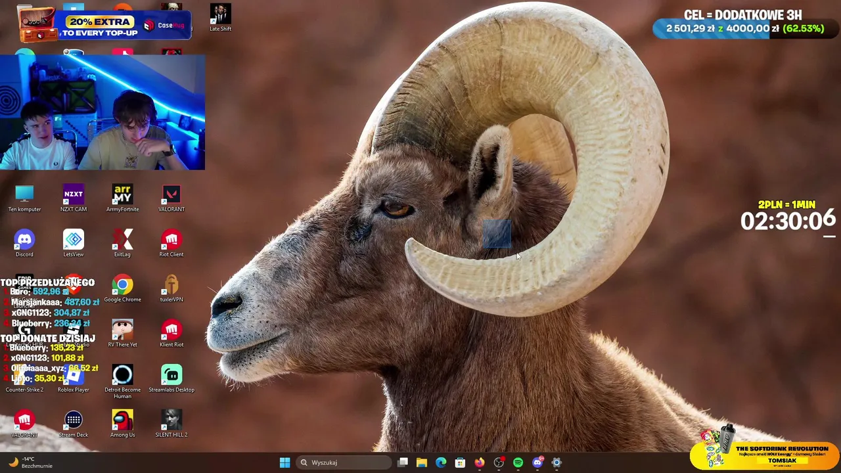Select the tuxlerVPN desktop icon
This screenshot has height=473, width=841.
pyautogui.click(x=171, y=289)
